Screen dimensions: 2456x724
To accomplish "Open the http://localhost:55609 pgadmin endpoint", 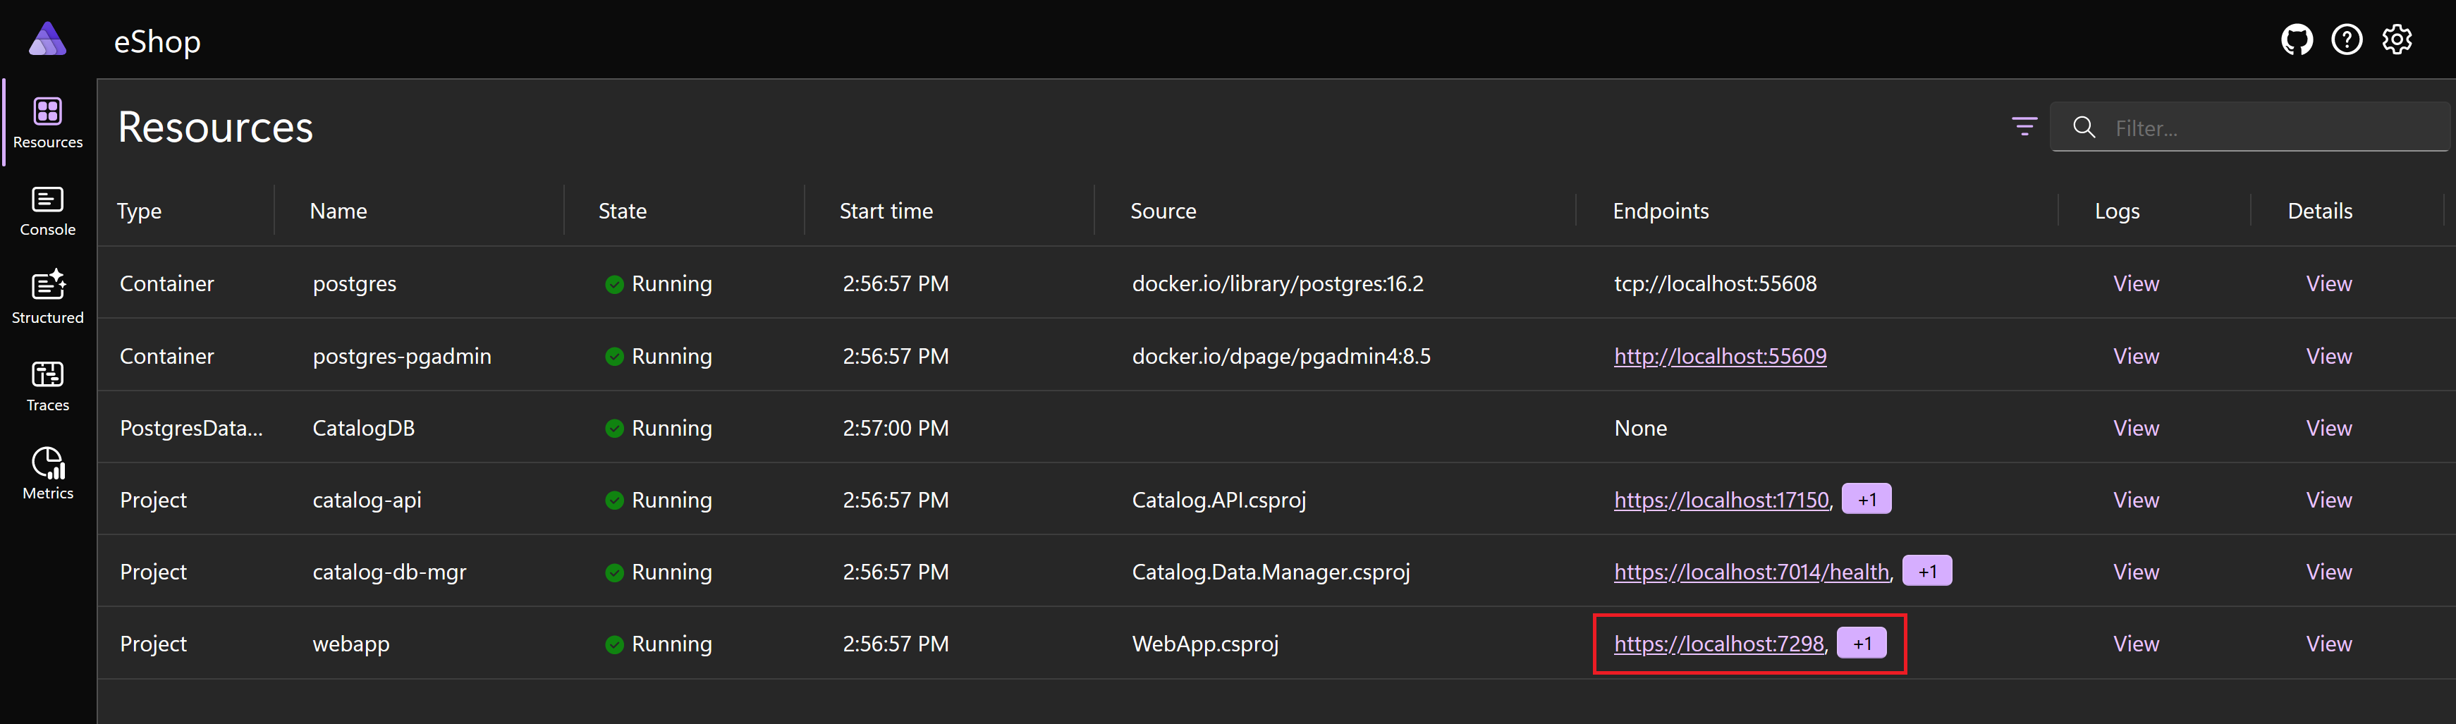I will (1720, 356).
